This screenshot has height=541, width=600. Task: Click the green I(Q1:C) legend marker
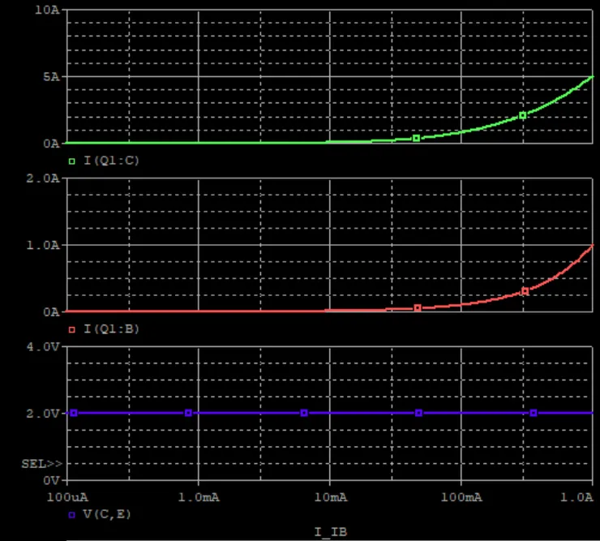pos(71,161)
